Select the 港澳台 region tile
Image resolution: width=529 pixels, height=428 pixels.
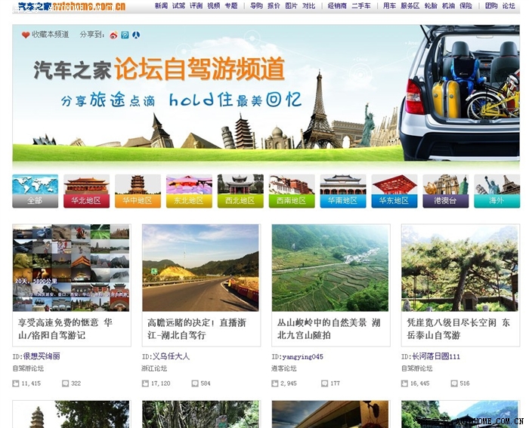point(445,190)
